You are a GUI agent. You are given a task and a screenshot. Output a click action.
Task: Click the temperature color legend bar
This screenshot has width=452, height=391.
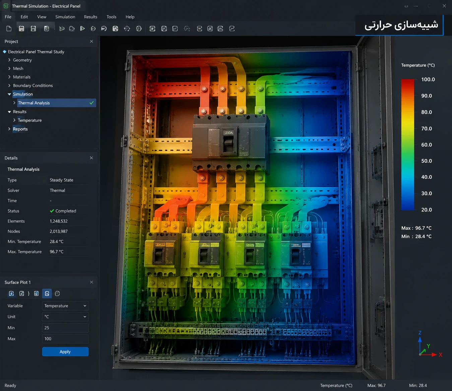click(x=408, y=145)
